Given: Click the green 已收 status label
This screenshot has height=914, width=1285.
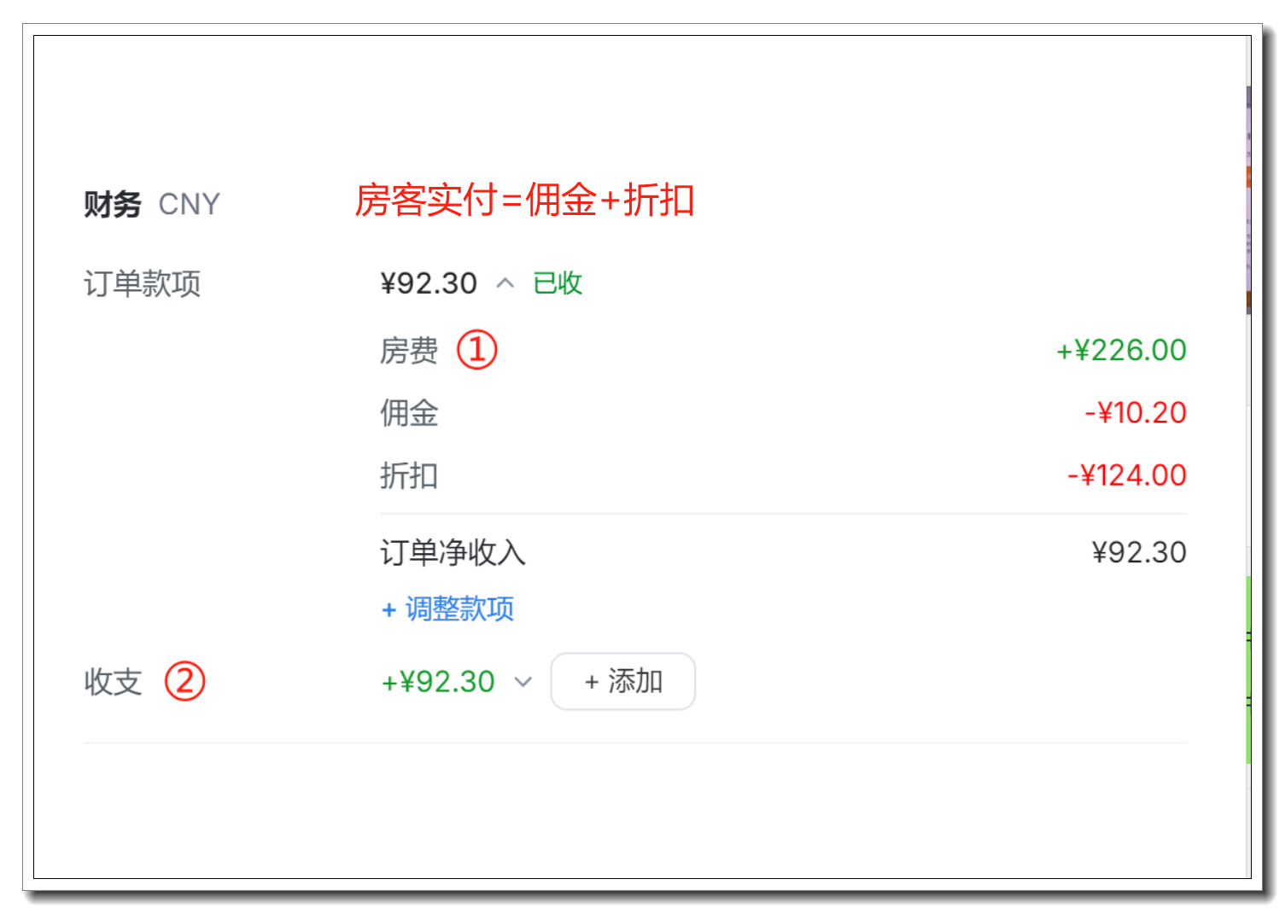Looking at the screenshot, I should (558, 283).
